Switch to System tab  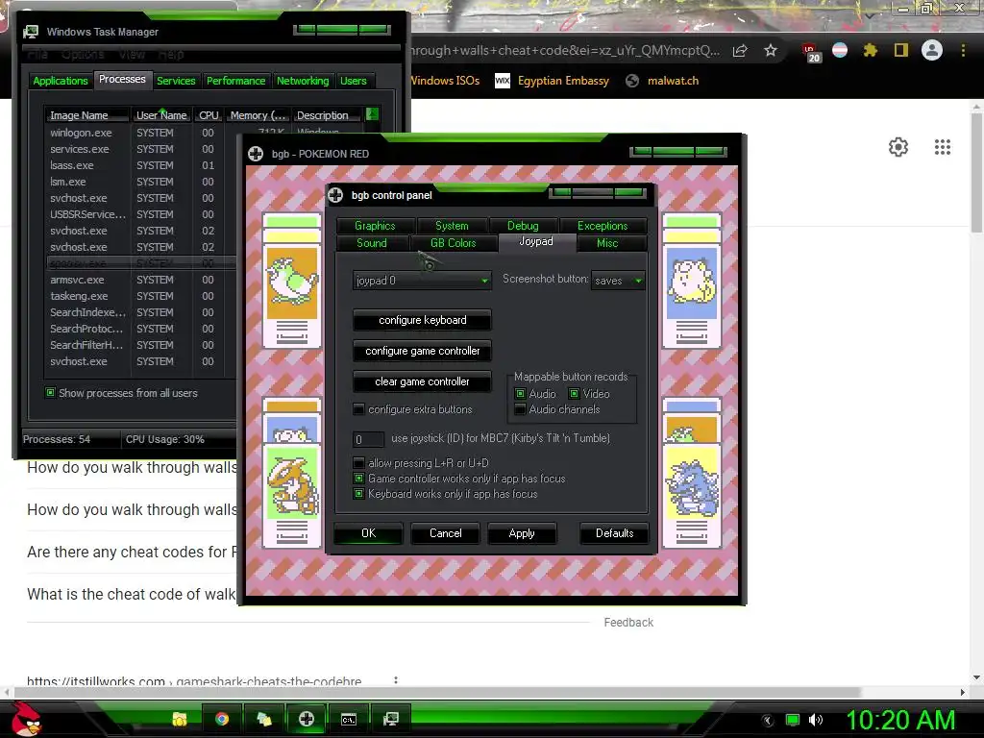452,225
